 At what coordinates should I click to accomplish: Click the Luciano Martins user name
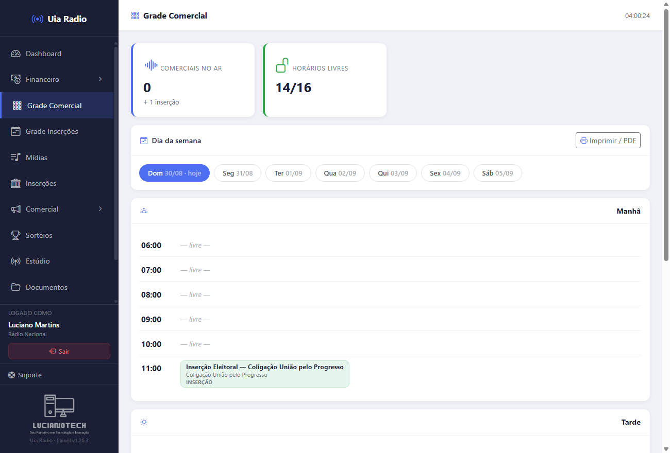click(33, 325)
